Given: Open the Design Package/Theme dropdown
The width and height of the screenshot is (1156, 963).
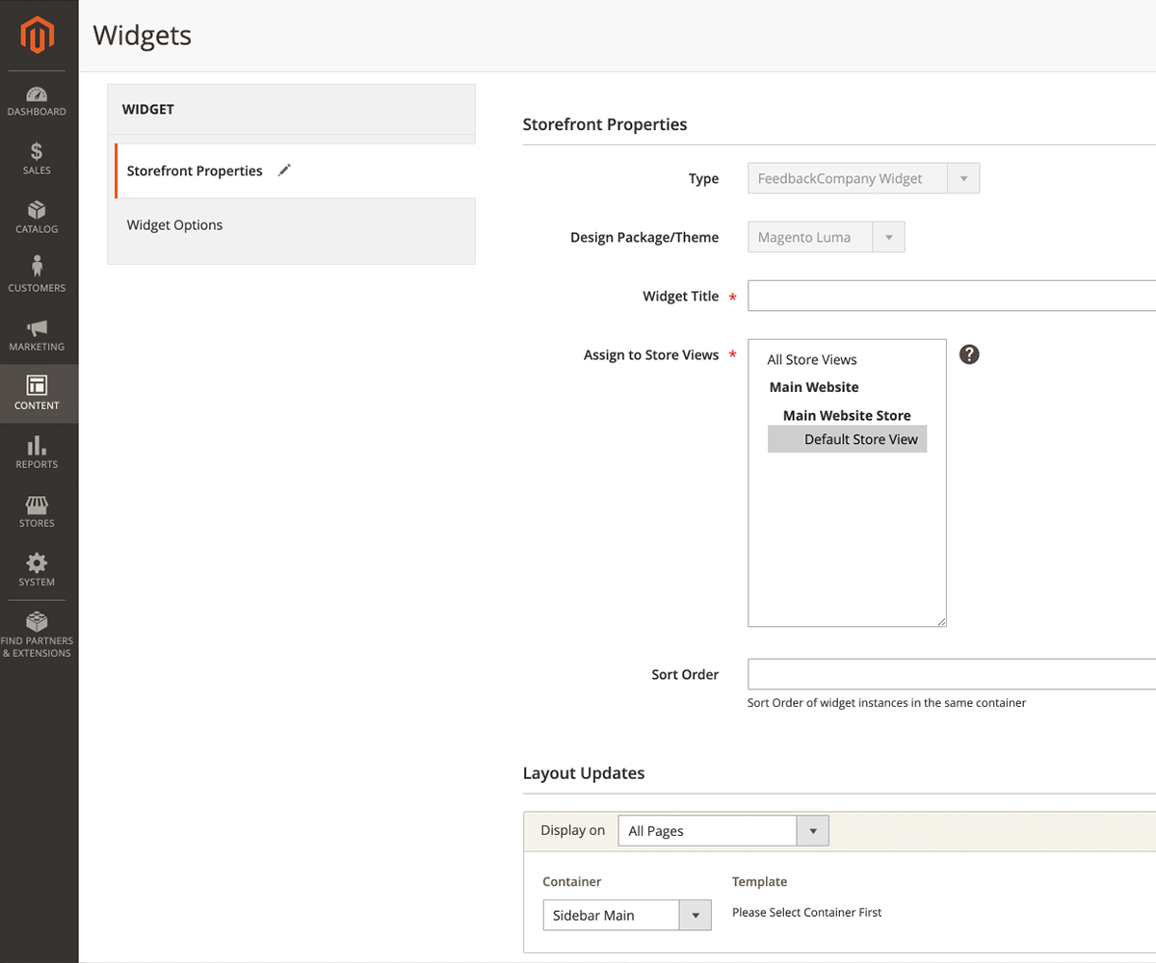Looking at the screenshot, I should point(826,237).
